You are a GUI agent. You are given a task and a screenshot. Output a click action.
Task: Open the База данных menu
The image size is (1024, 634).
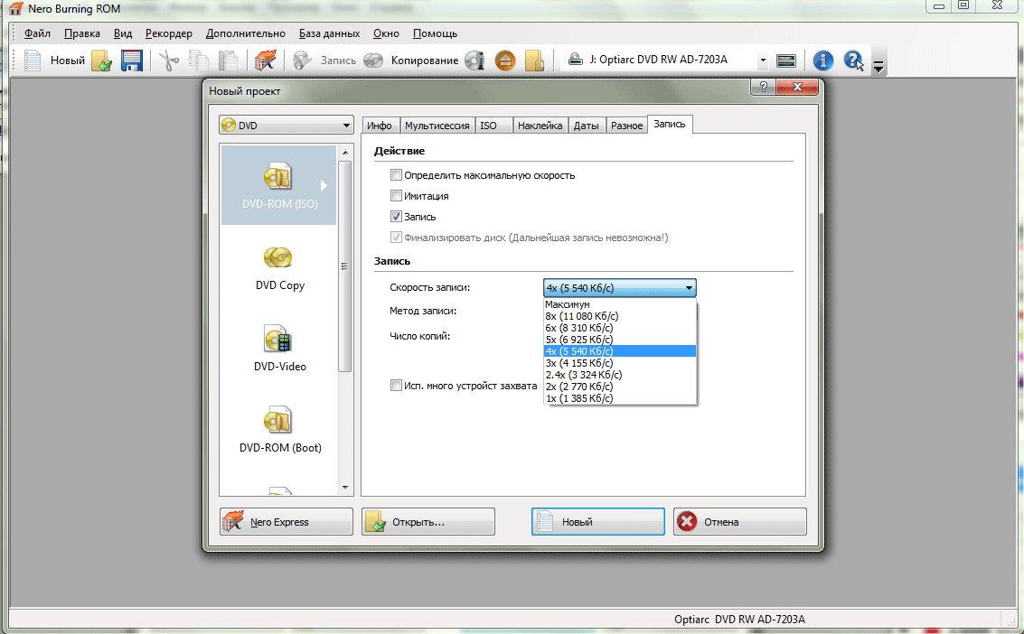pyautogui.click(x=329, y=33)
